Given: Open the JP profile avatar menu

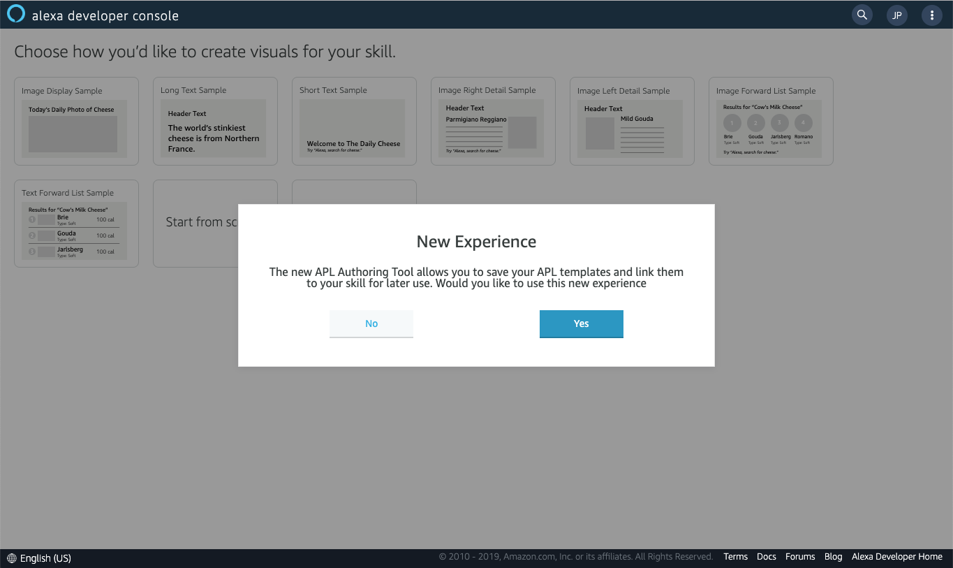Looking at the screenshot, I should coord(897,15).
